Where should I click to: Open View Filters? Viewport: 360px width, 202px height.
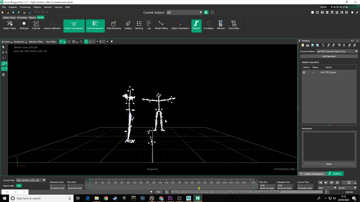point(51,42)
